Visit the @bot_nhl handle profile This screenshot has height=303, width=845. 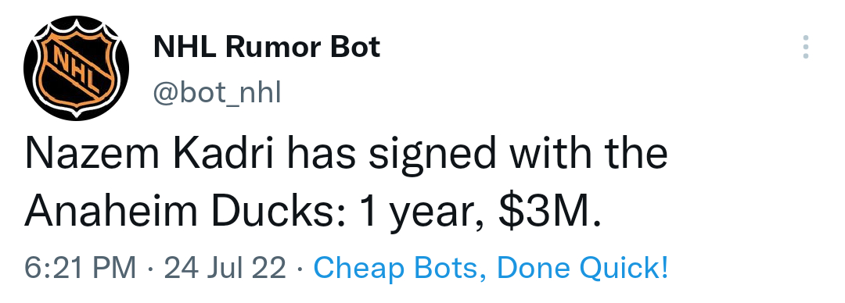[x=218, y=93]
